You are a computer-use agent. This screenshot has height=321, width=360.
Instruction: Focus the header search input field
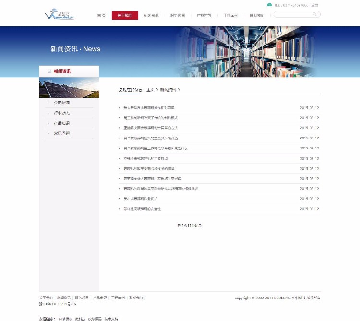(x=297, y=14)
